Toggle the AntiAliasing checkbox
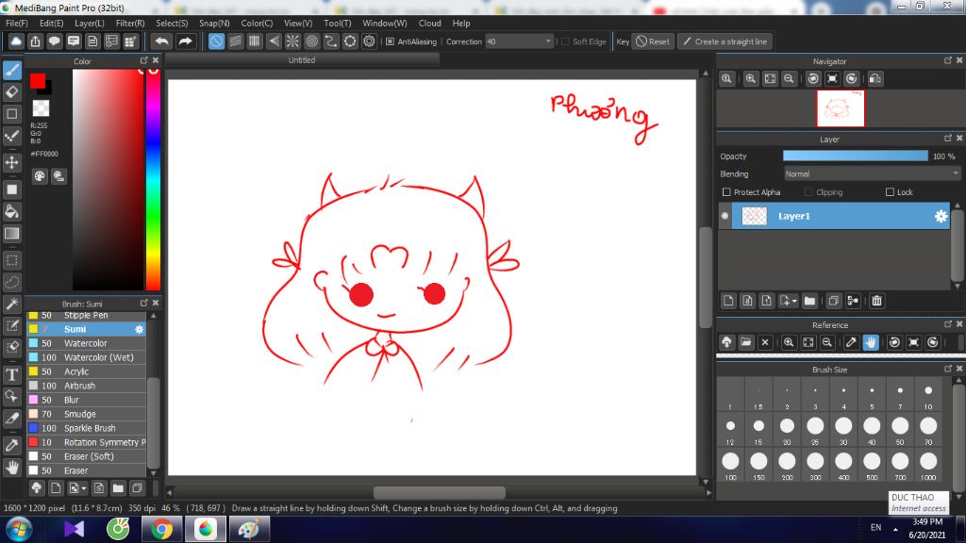The width and height of the screenshot is (966, 543). tap(390, 41)
